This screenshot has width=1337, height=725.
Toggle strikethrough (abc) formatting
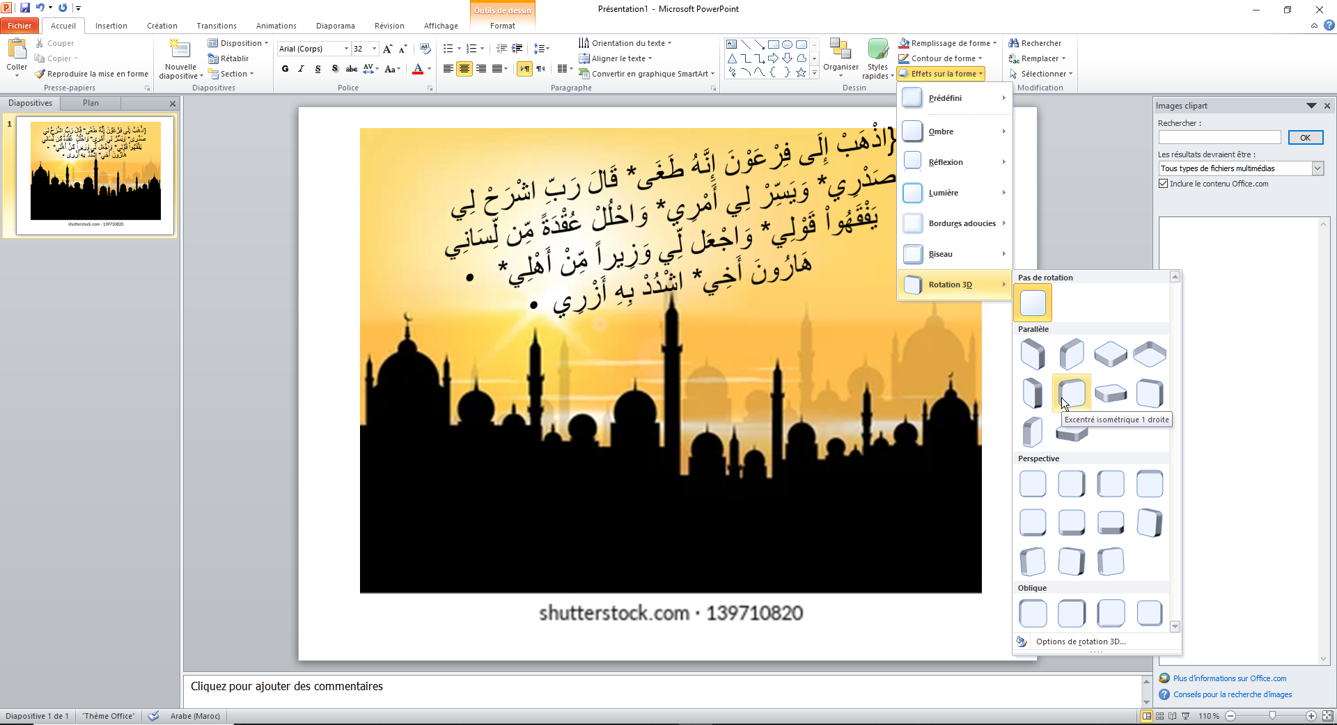click(x=352, y=69)
